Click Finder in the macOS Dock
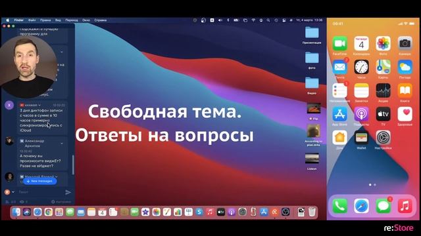 click(x=16, y=212)
